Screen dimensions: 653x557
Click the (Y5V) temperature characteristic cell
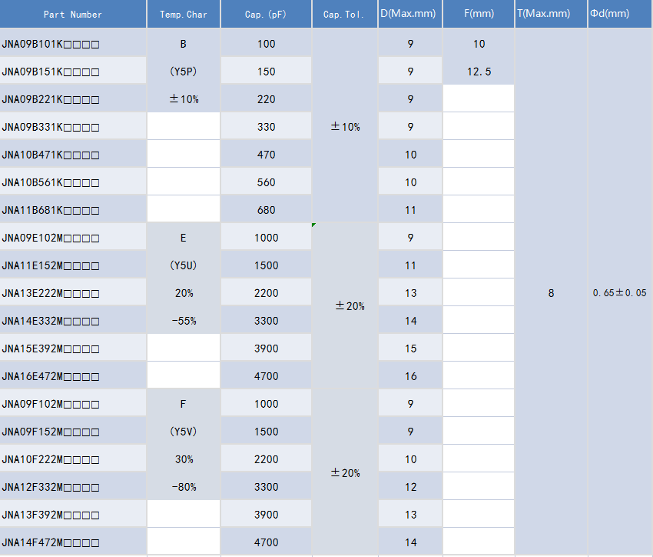coord(184,432)
